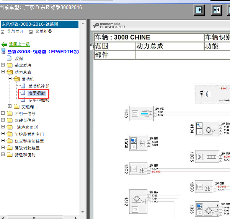
Task: Click the 舒适和便利 folder icon
Action: point(10,154)
